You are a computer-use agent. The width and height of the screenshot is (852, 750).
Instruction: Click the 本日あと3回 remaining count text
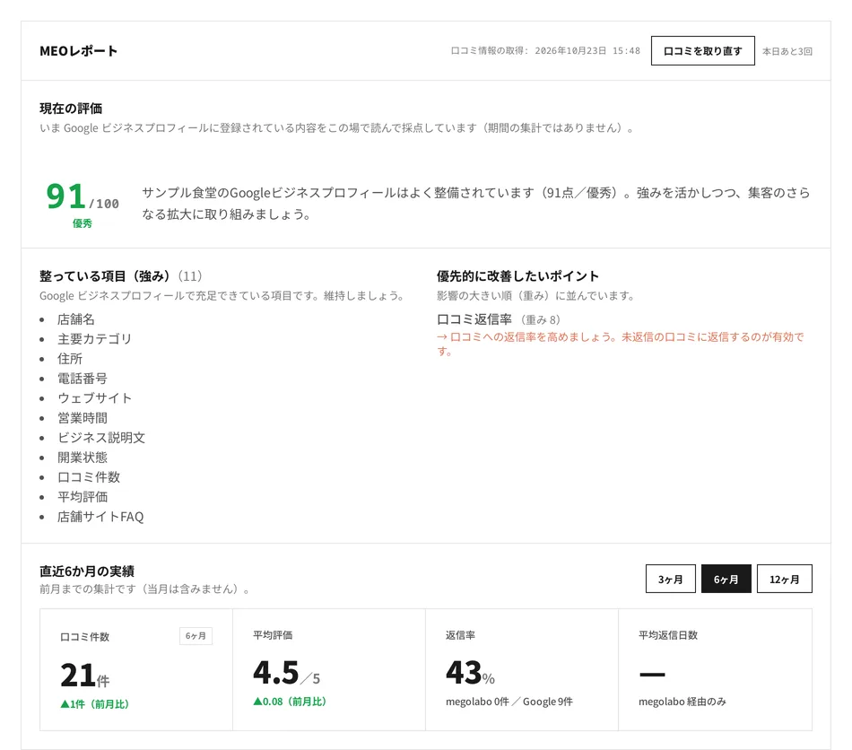[787, 51]
